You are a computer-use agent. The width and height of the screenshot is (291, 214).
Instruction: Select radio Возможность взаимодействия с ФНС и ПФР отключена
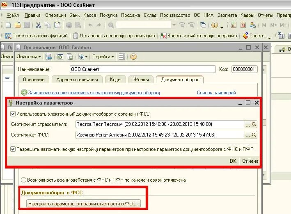tap(23, 180)
